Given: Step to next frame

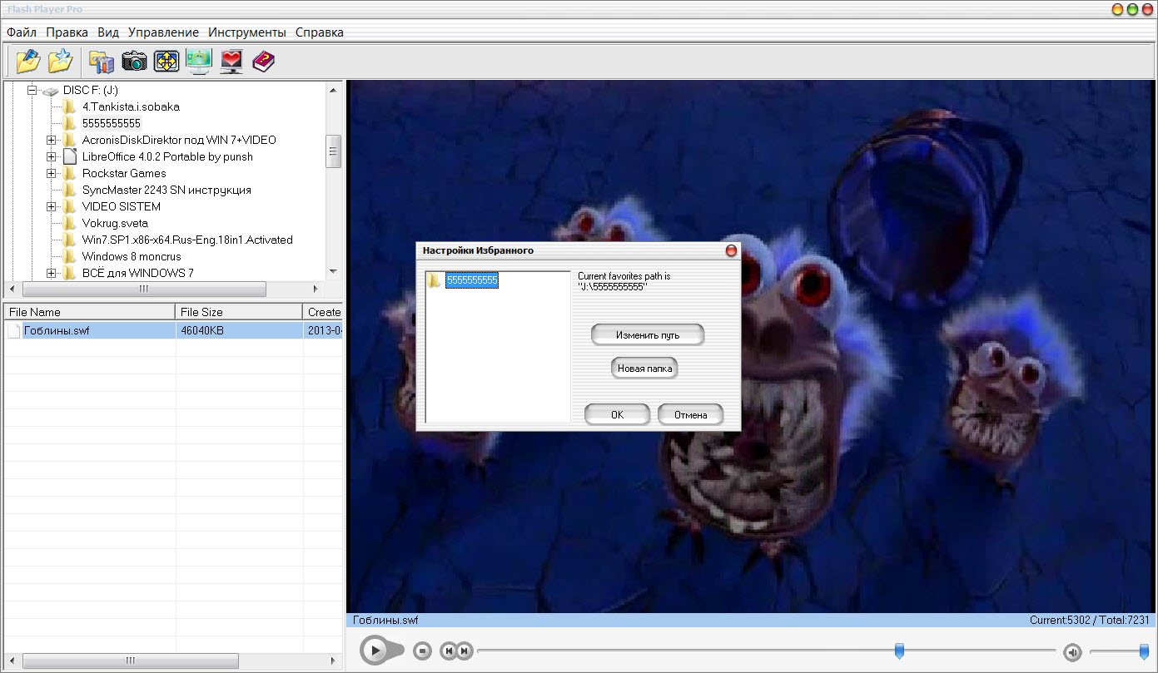Looking at the screenshot, I should tap(465, 651).
